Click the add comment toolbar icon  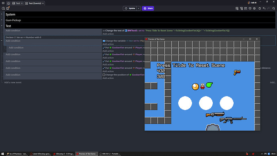click(x=250, y=8)
